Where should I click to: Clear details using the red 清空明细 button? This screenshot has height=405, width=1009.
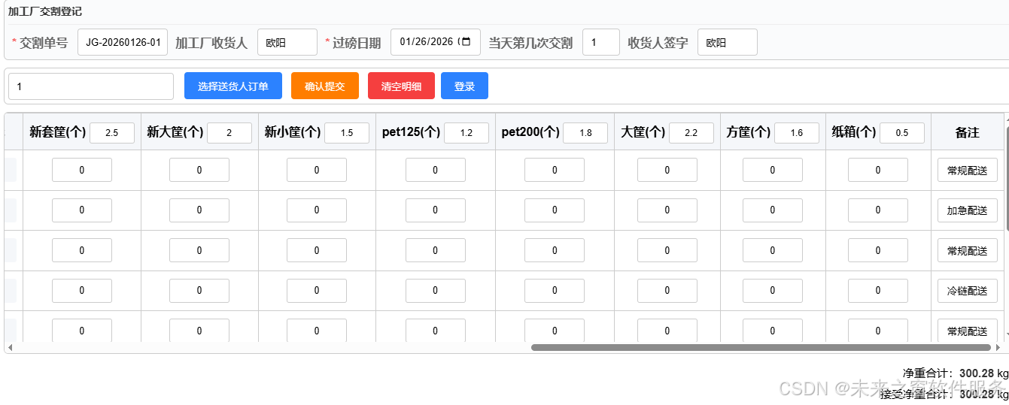point(401,86)
